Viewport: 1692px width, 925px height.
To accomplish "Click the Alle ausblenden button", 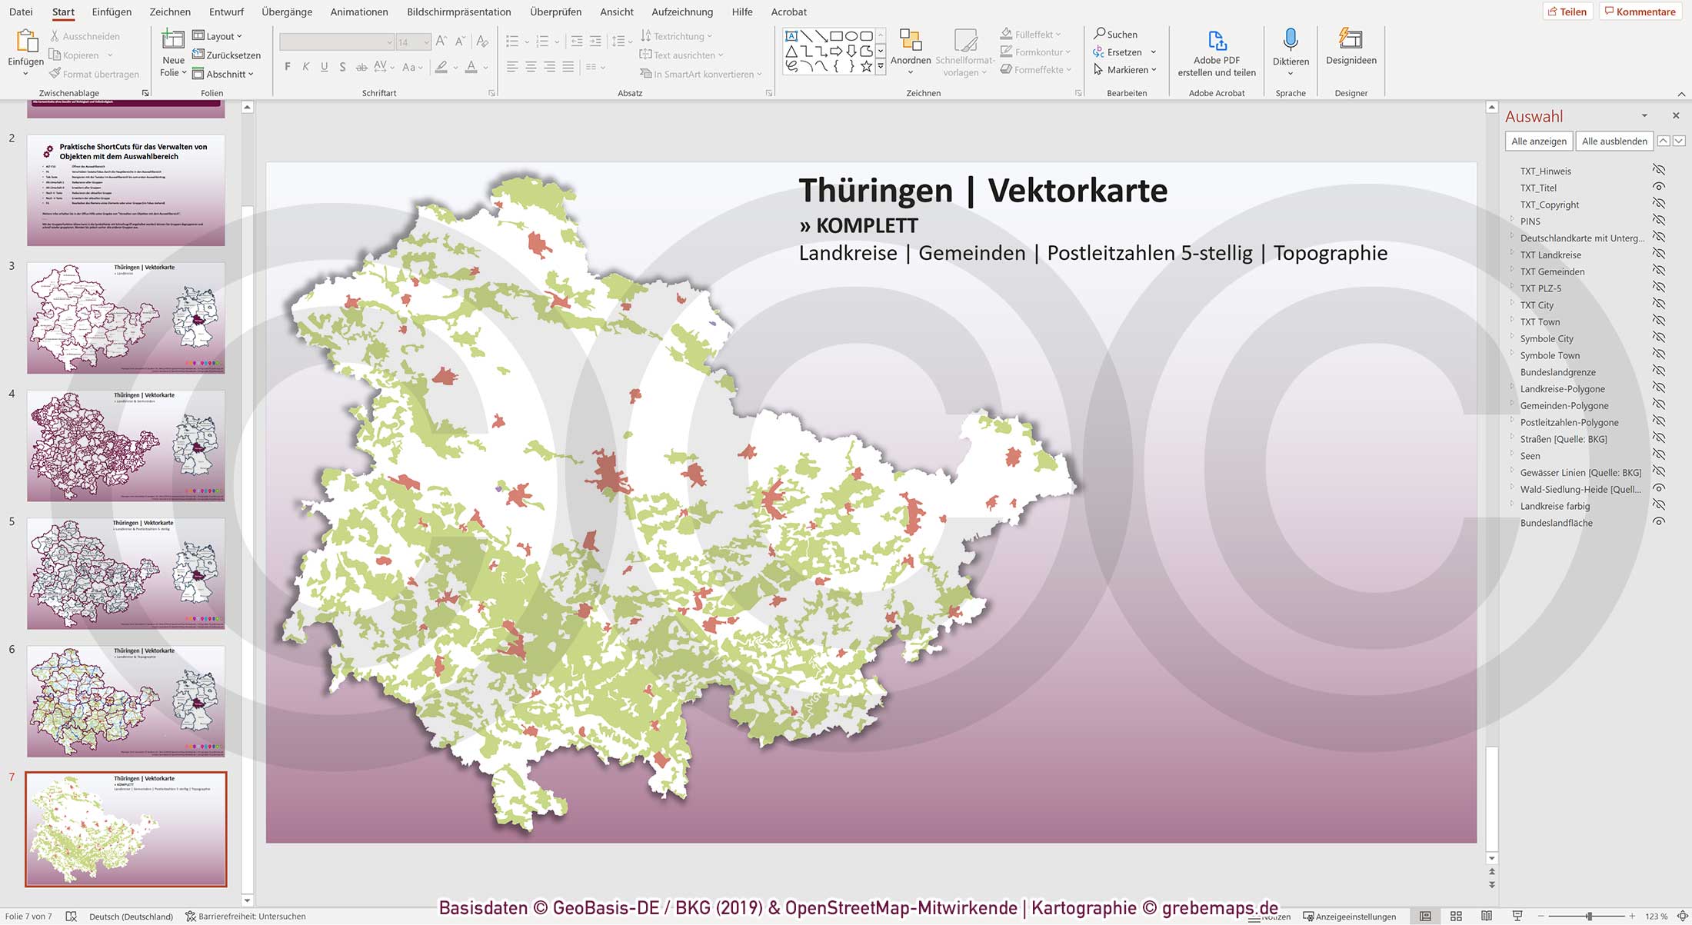I will pyautogui.click(x=1614, y=141).
